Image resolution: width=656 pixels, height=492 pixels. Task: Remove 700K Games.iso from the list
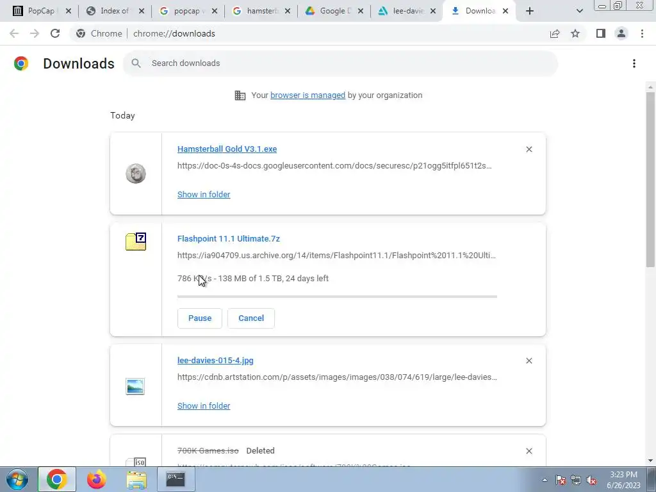pos(529,451)
